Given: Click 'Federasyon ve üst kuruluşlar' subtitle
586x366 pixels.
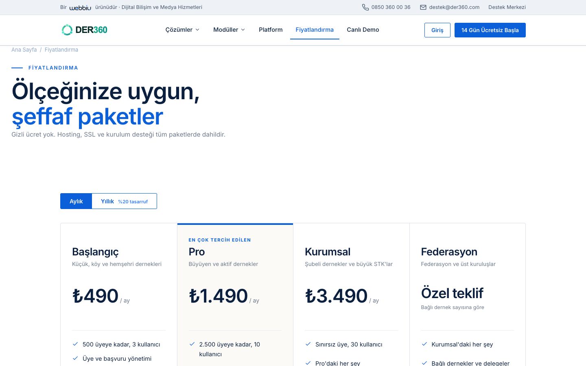Looking at the screenshot, I should tap(458, 264).
